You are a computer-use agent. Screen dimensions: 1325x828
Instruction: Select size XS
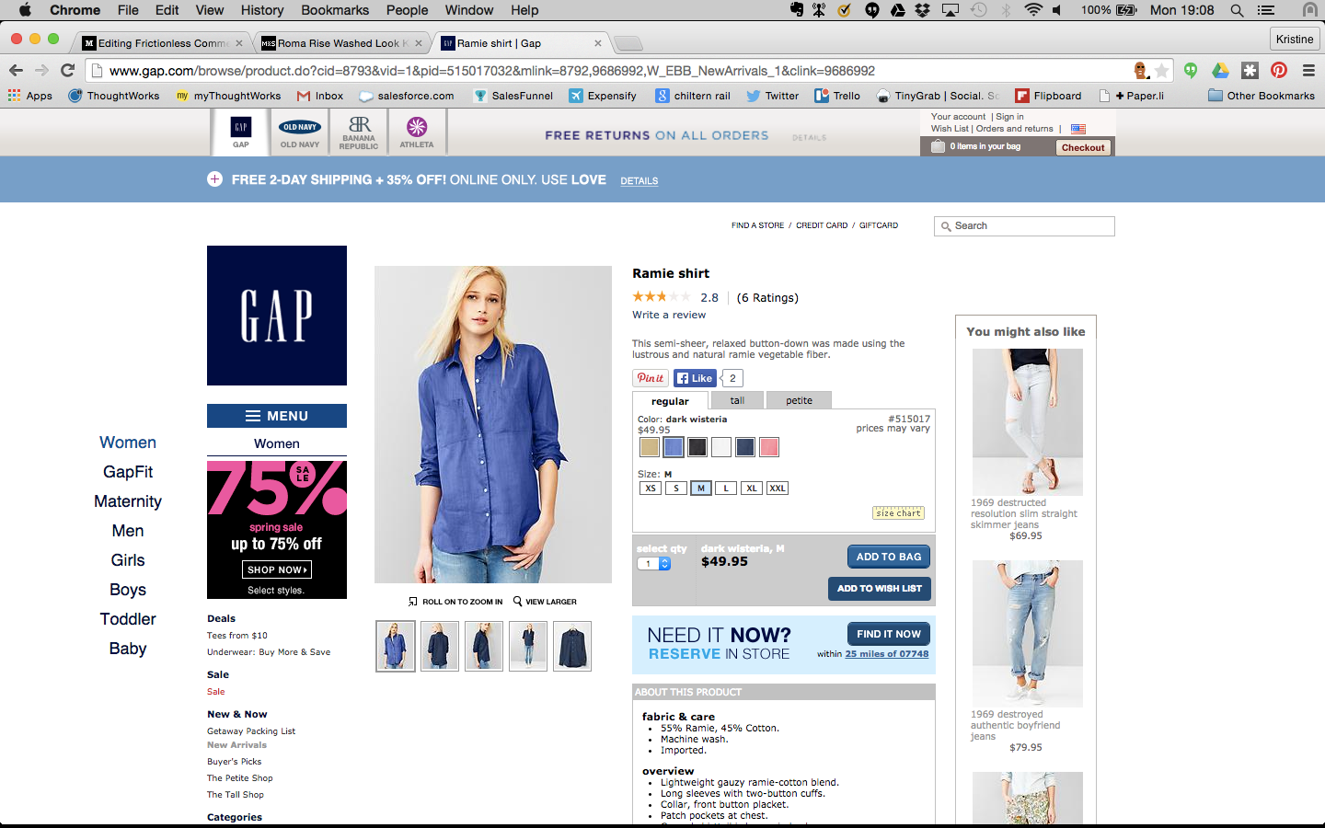point(651,489)
